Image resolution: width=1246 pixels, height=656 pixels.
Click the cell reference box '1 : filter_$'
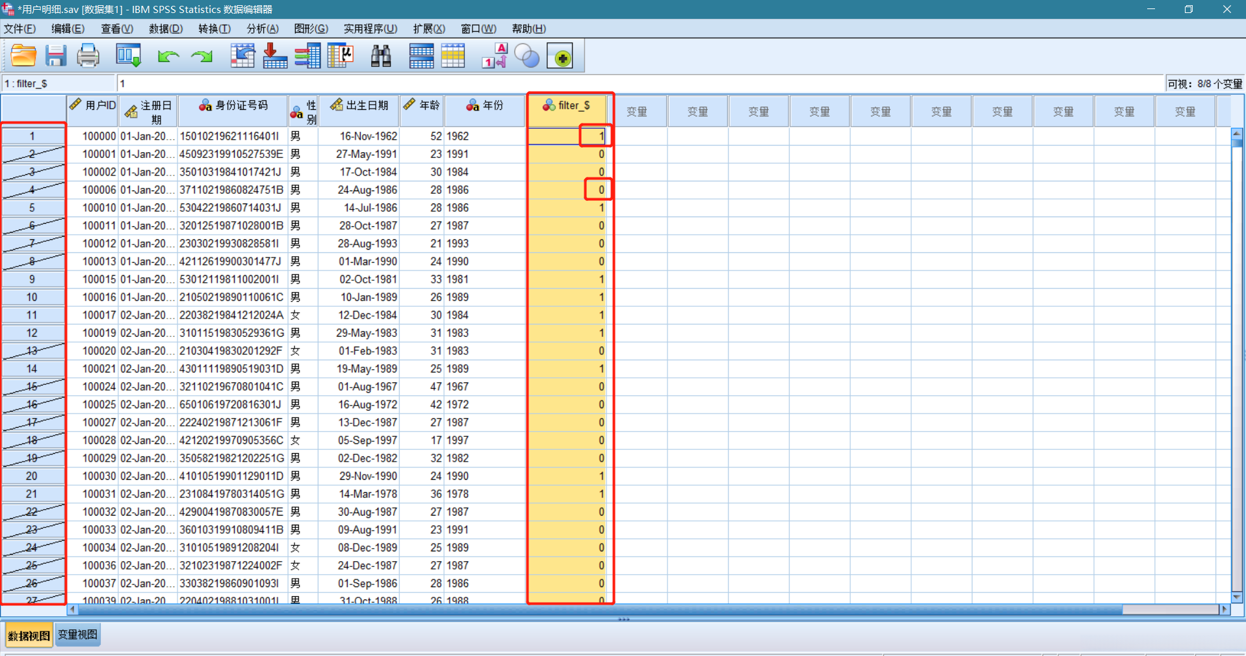(58, 83)
